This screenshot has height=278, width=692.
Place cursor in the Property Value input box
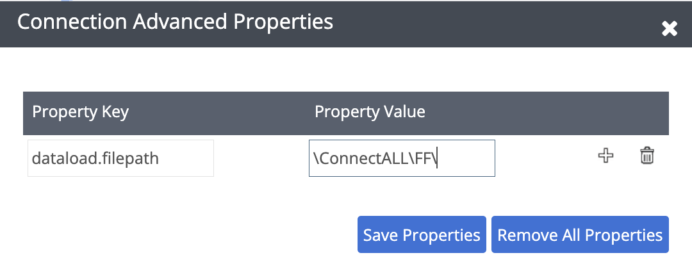(402, 158)
